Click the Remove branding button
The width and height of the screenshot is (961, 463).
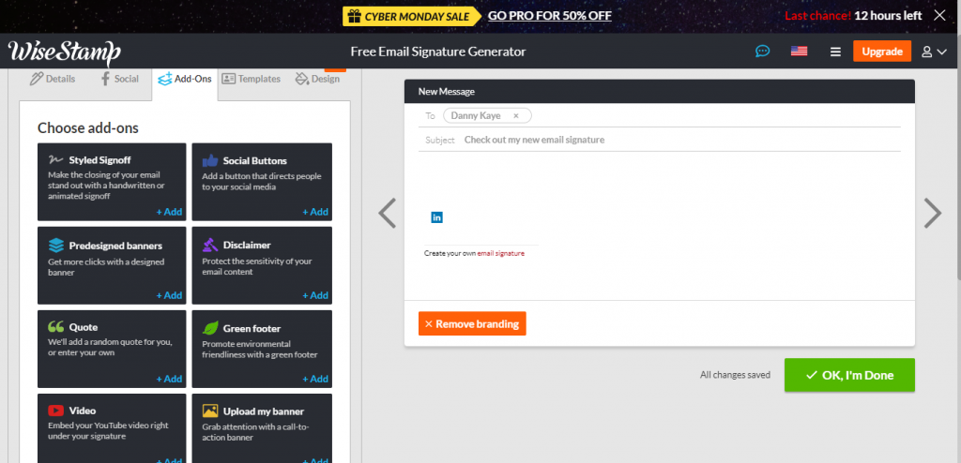click(x=472, y=323)
